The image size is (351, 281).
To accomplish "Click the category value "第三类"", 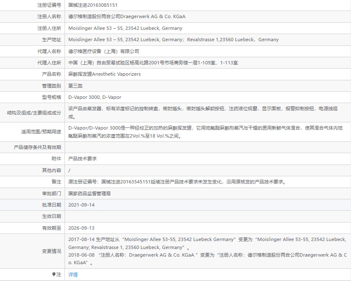I will (x=76, y=86).
